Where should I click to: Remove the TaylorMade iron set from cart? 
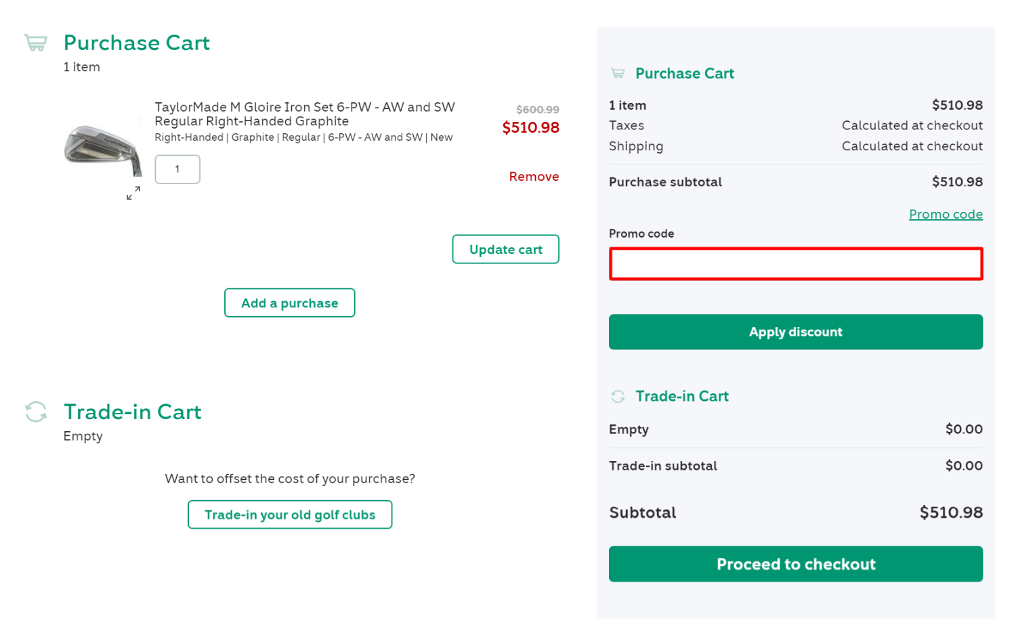[x=534, y=176]
